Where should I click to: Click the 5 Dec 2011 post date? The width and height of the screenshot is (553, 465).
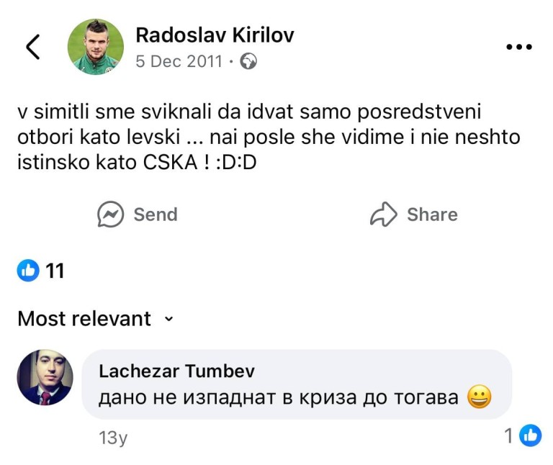pos(179,62)
